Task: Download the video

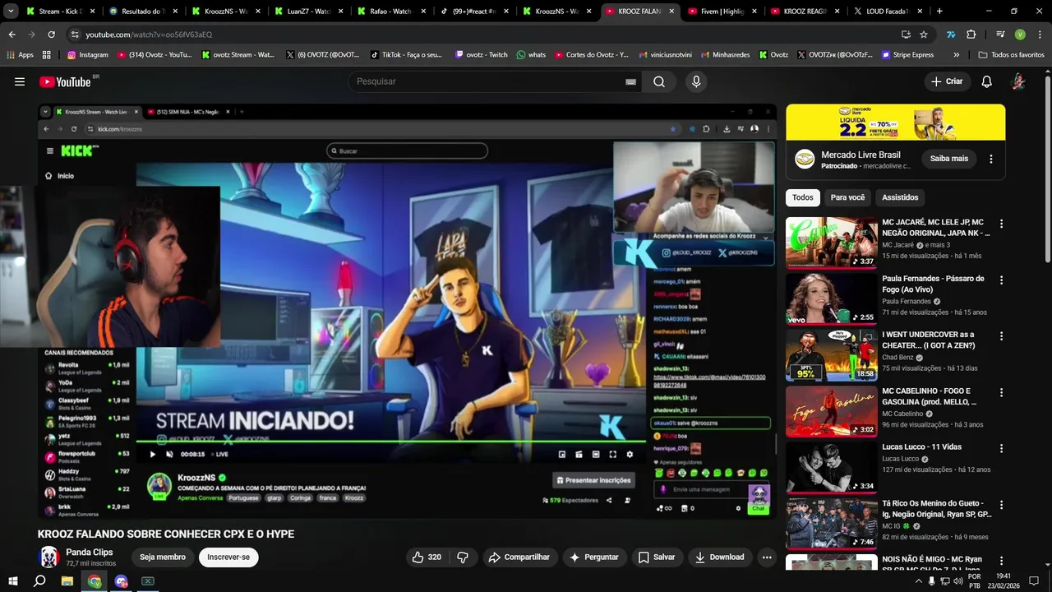Action: 719,557
